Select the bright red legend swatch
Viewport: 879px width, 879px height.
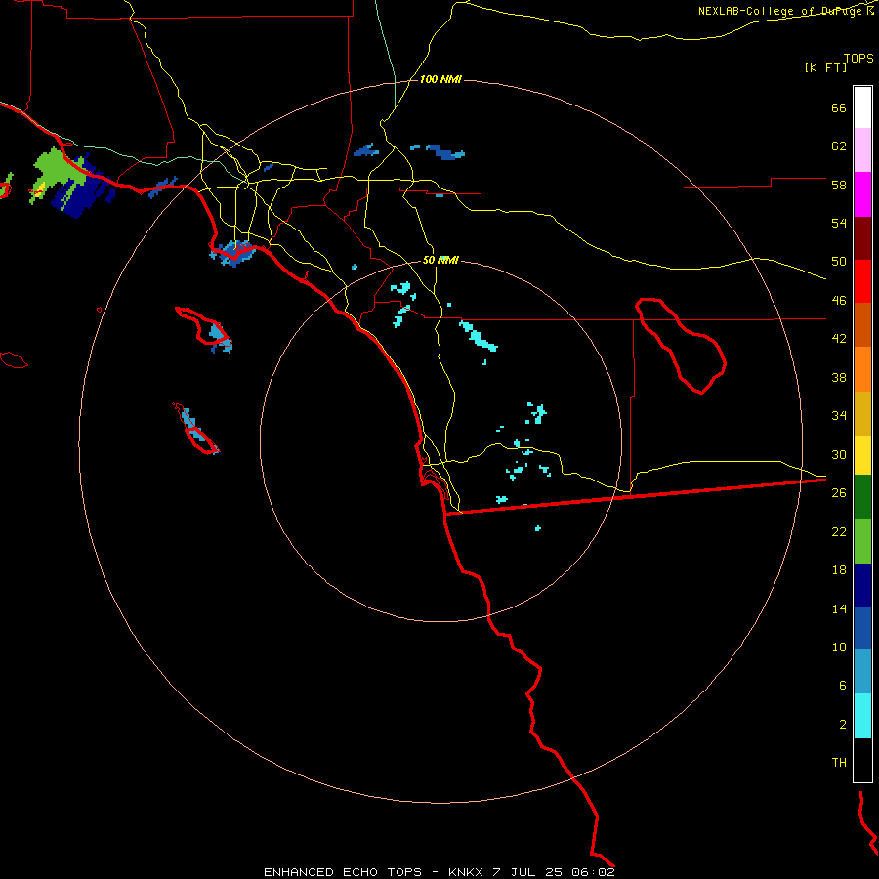pos(862,281)
